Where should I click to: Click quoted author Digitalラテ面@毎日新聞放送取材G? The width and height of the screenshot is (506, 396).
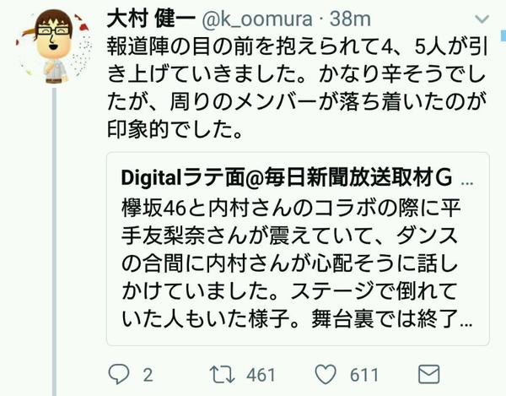point(286,177)
